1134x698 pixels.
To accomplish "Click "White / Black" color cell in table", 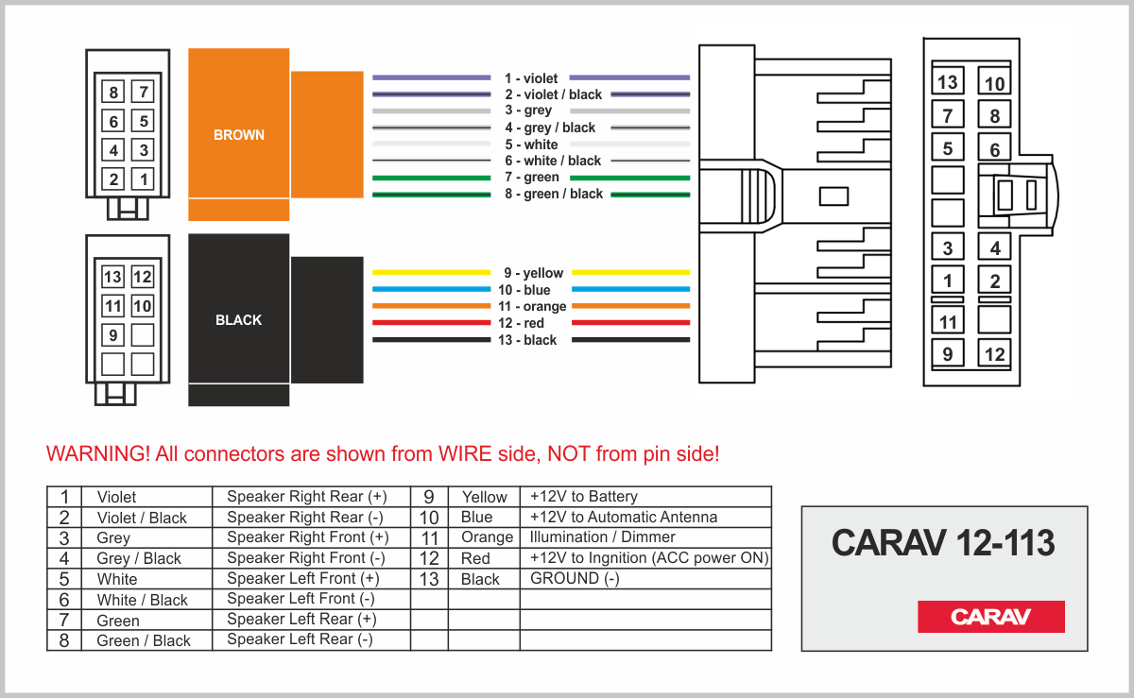I will [x=146, y=599].
